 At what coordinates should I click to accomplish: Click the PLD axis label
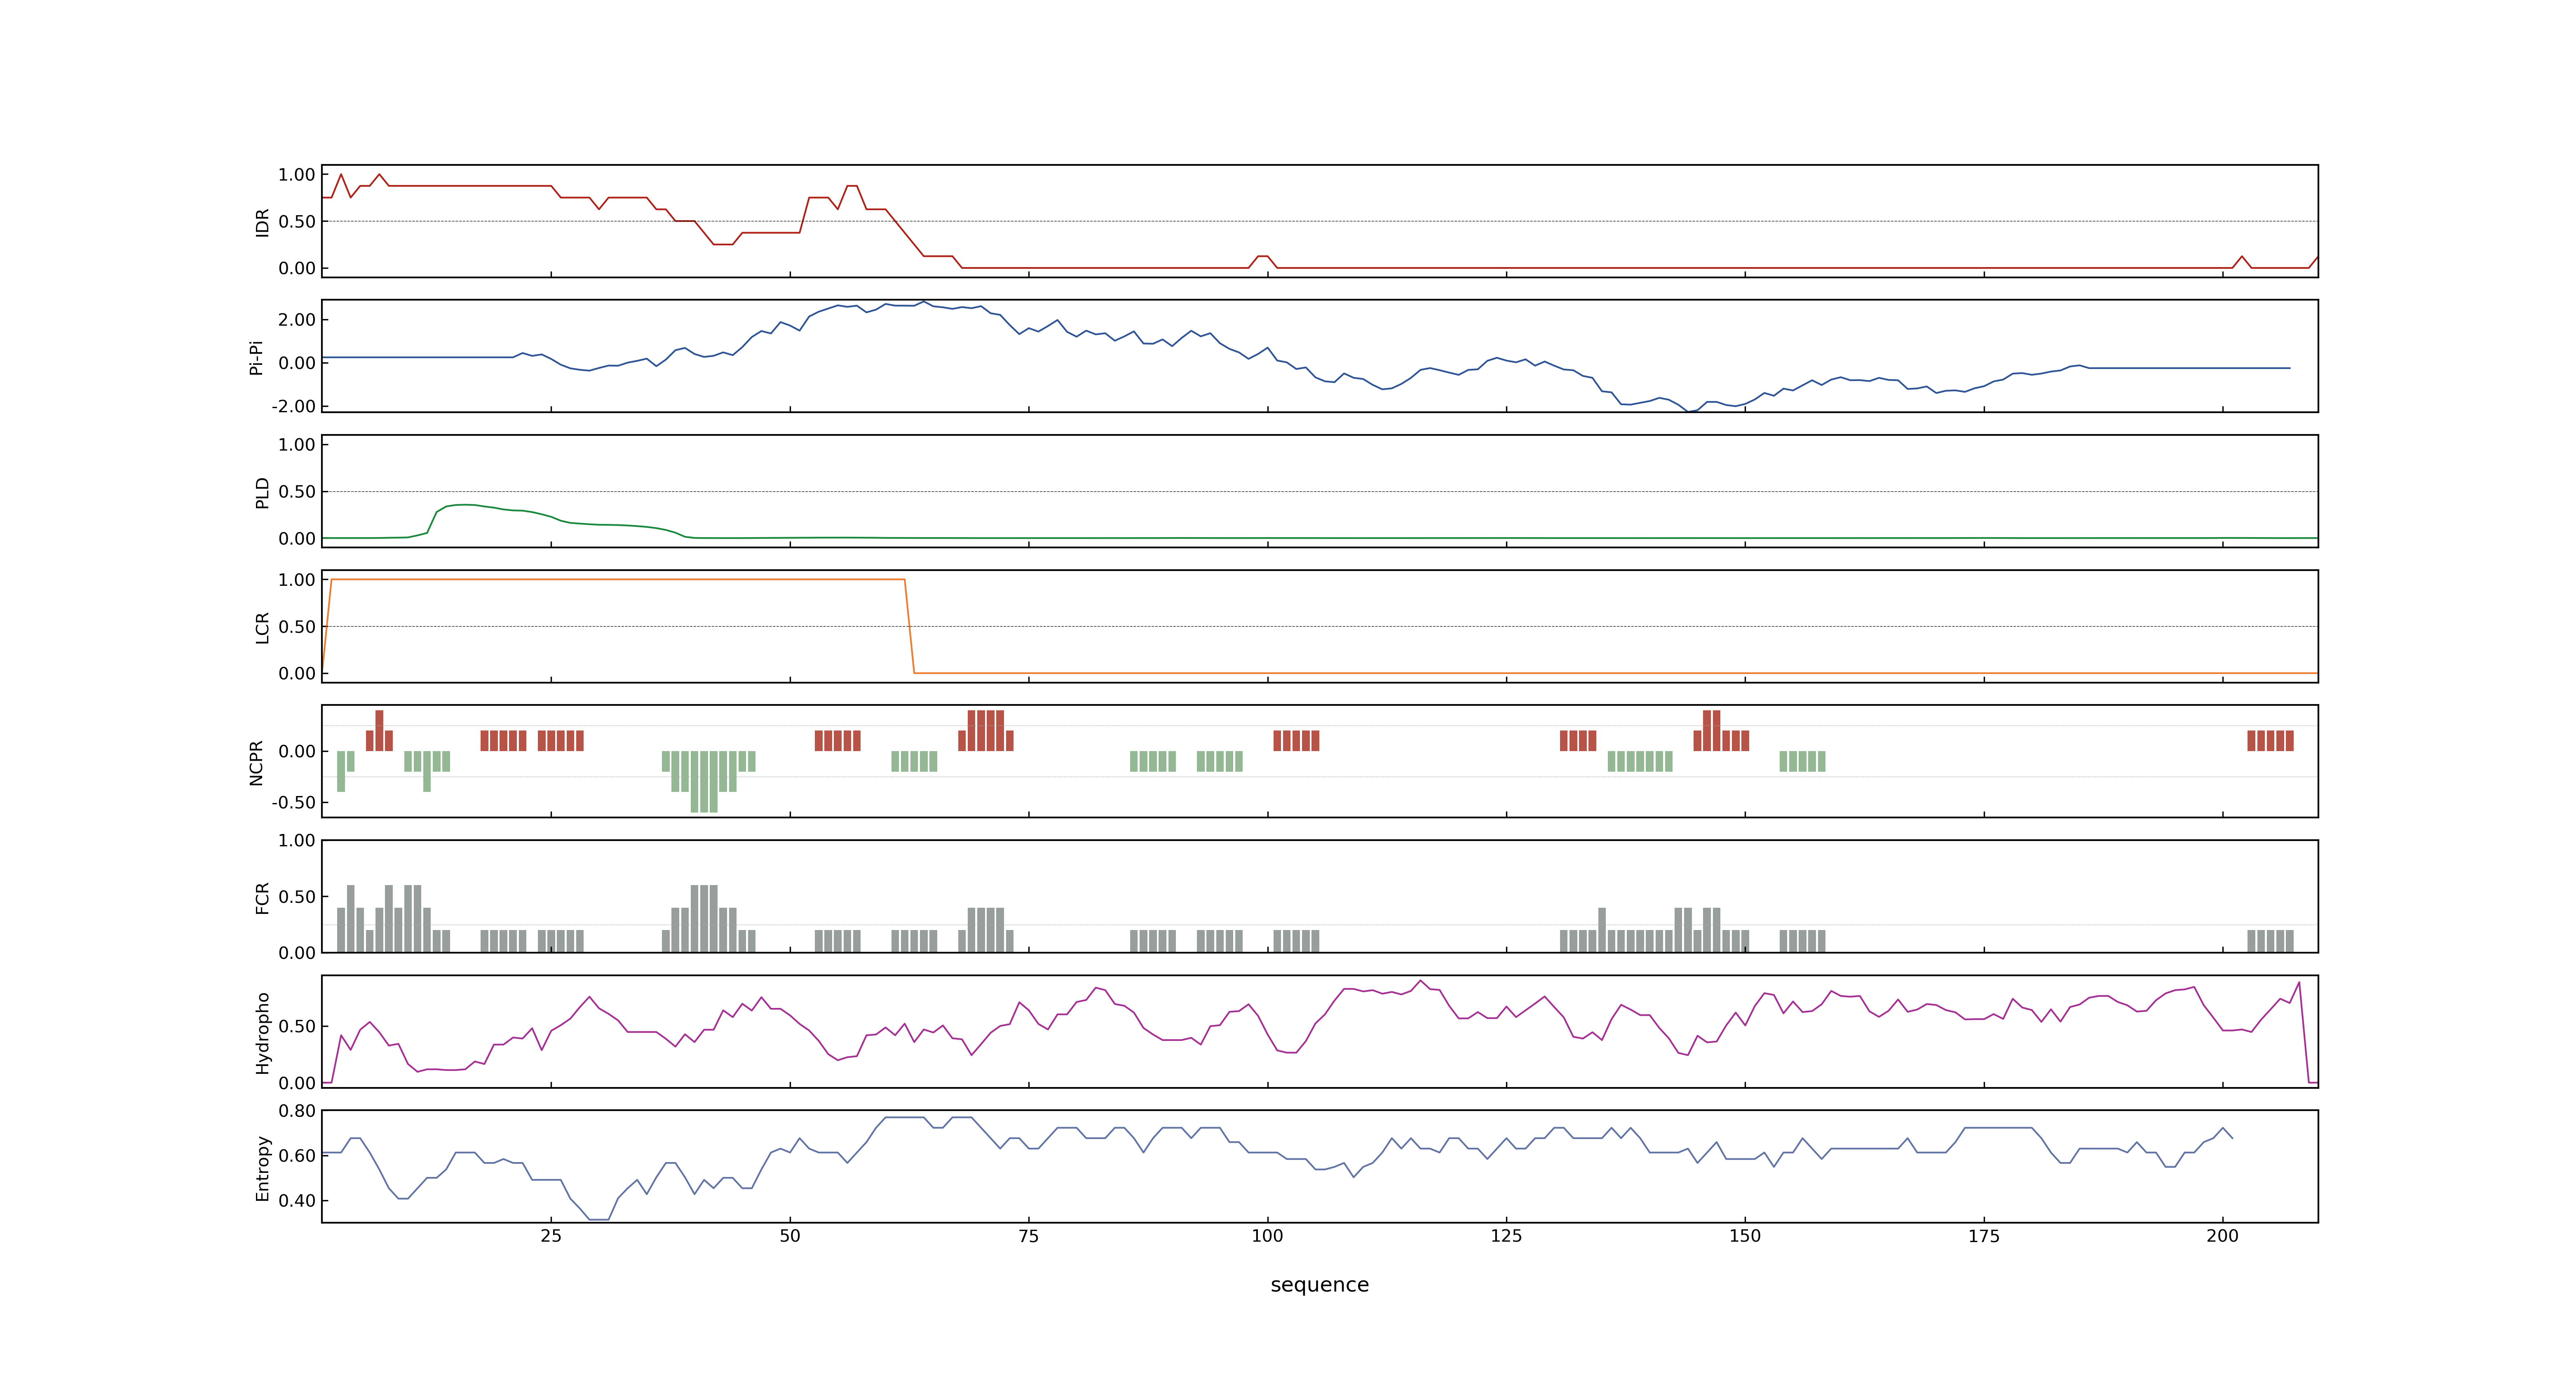pyautogui.click(x=262, y=492)
